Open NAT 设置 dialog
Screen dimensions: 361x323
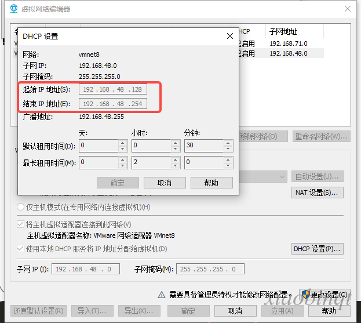318,193
